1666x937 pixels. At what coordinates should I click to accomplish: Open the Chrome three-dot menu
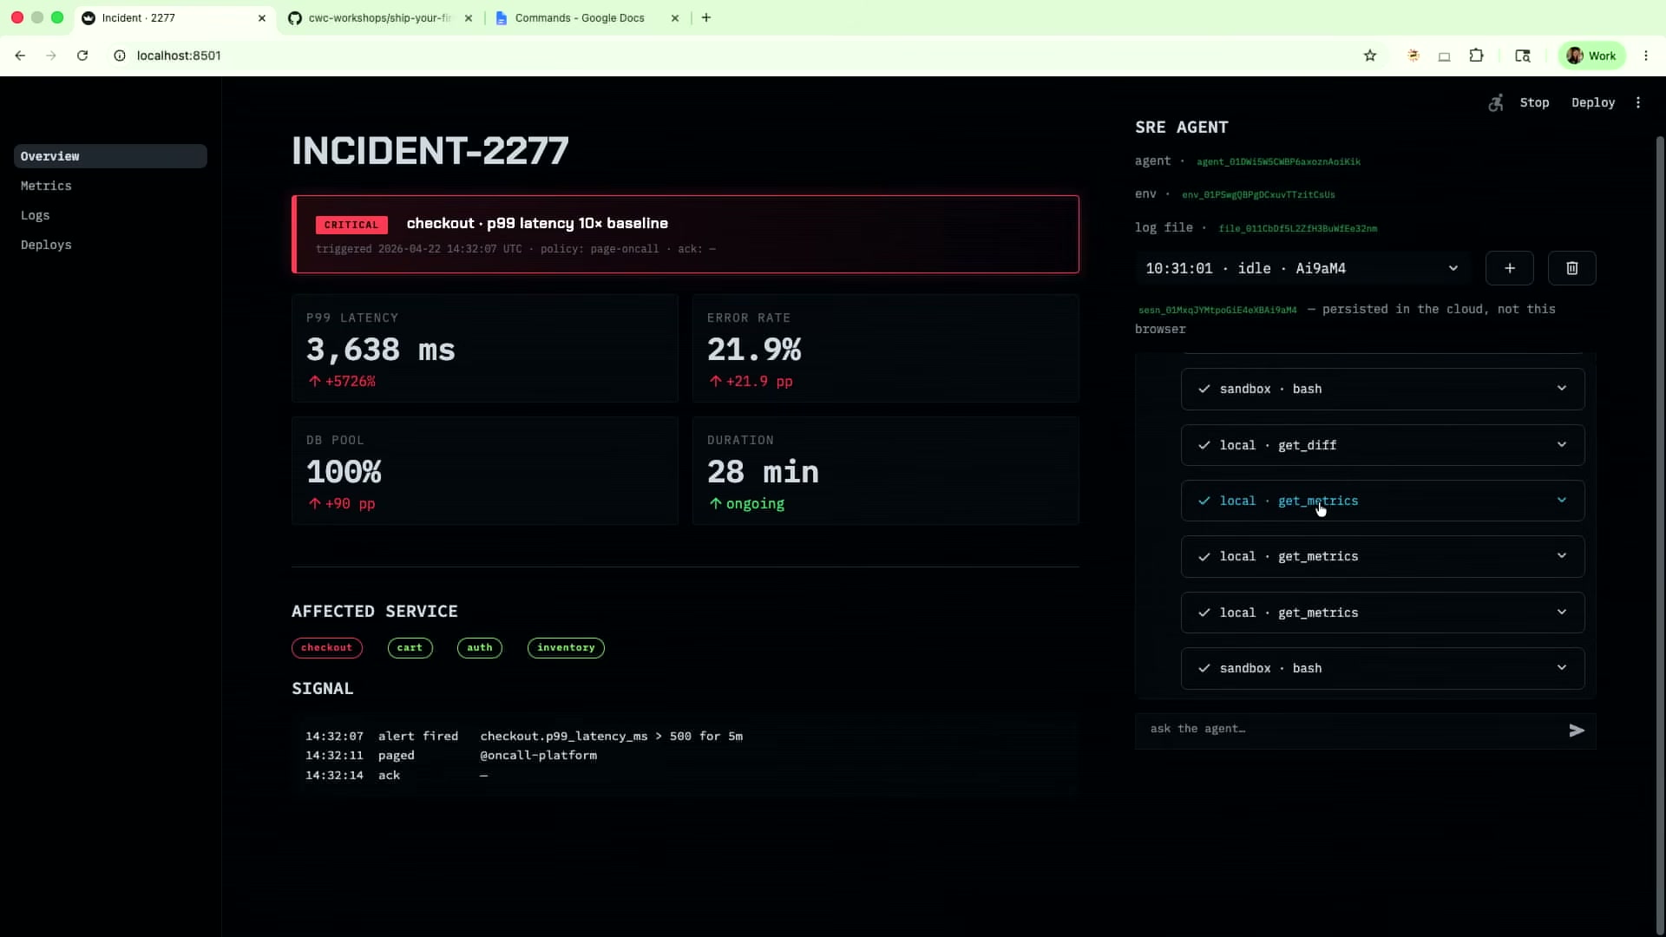coord(1646,56)
